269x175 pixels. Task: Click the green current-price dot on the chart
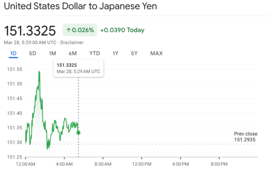coord(79,133)
